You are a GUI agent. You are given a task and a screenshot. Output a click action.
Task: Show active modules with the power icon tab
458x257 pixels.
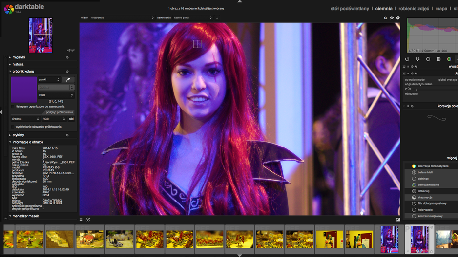tap(407, 59)
